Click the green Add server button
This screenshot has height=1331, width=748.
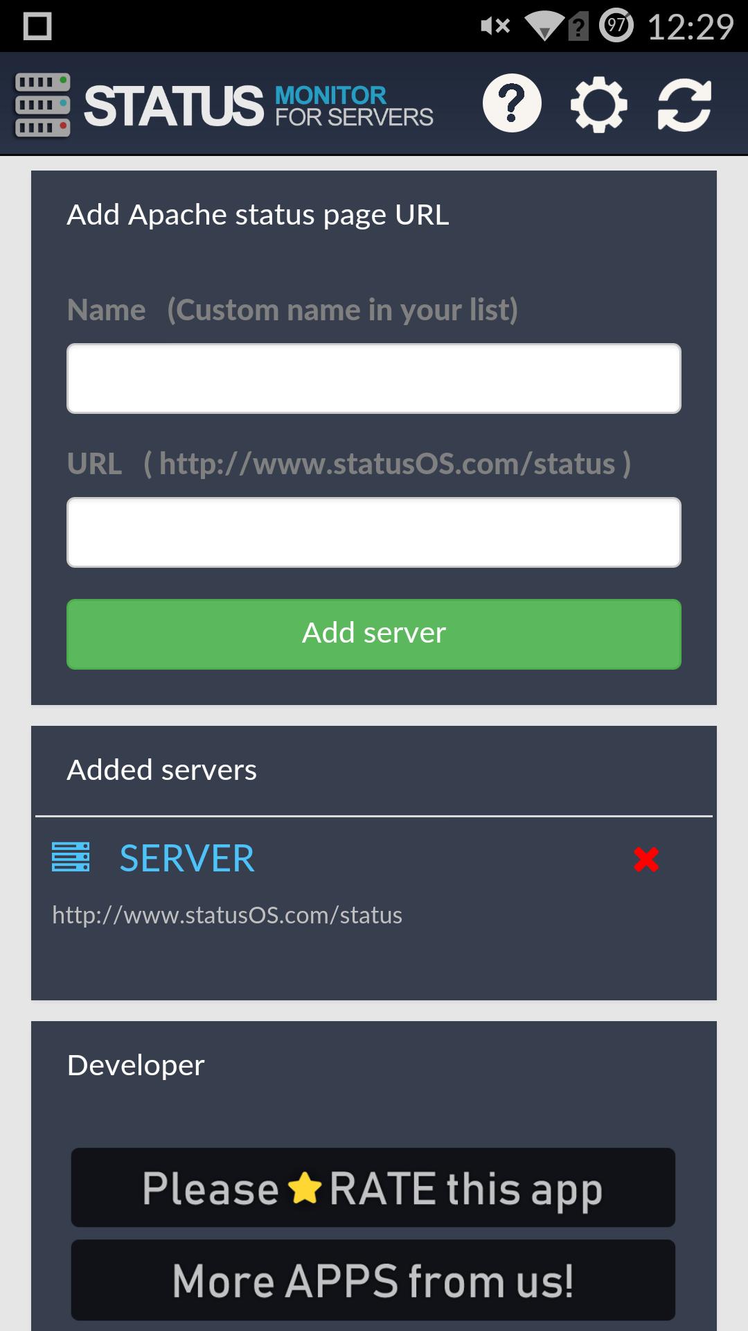374,634
